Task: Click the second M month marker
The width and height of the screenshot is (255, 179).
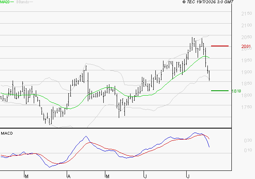Action: pyautogui.click(x=107, y=177)
